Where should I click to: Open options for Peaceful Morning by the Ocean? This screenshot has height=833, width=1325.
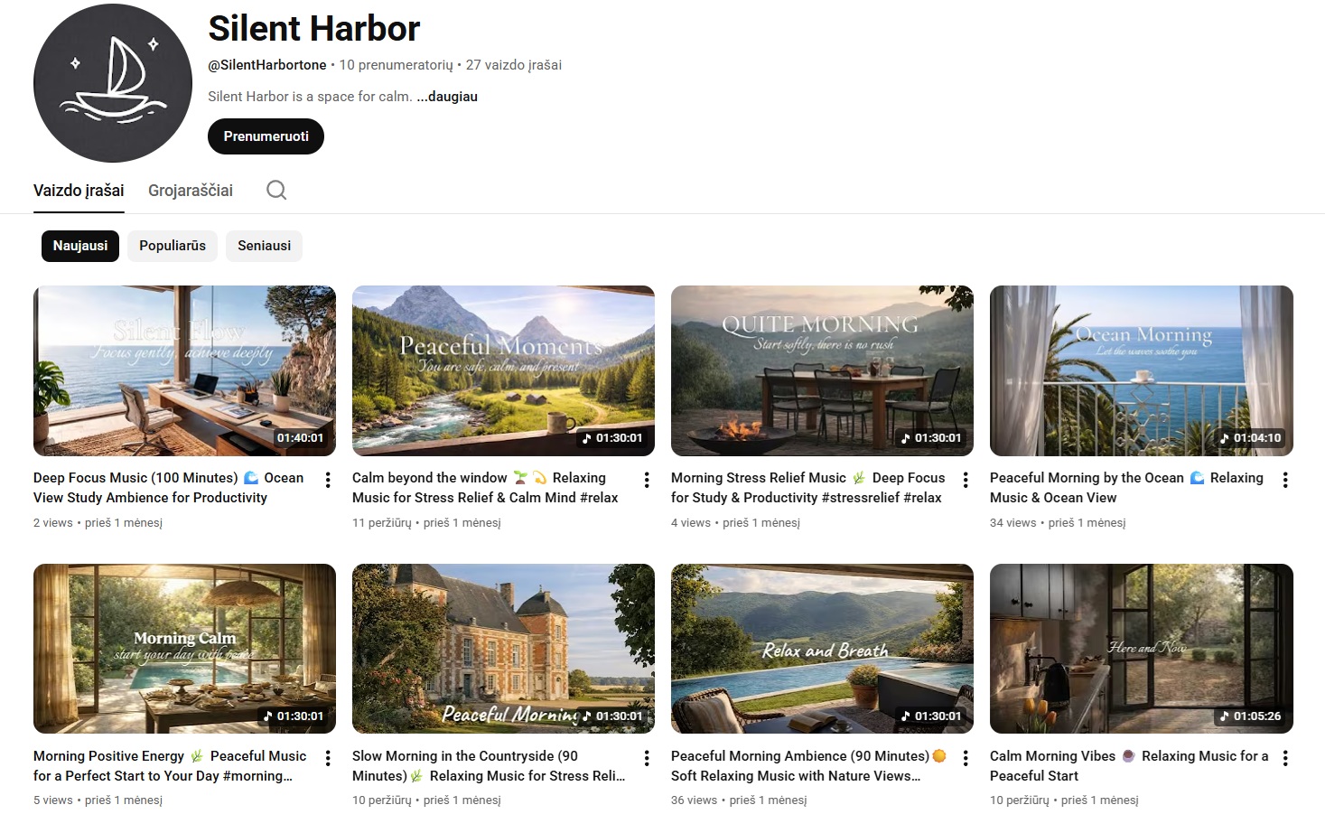click(x=1285, y=480)
